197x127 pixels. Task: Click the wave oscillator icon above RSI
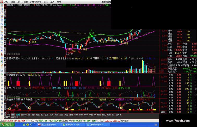click(2, 47)
